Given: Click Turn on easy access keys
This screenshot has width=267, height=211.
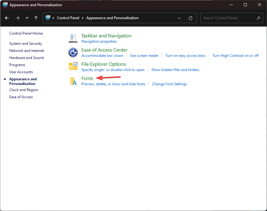Looking at the screenshot, I should 185,56.
